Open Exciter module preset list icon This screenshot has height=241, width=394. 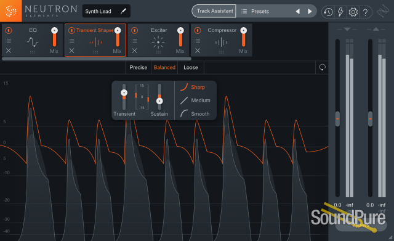pyautogui.click(x=134, y=41)
